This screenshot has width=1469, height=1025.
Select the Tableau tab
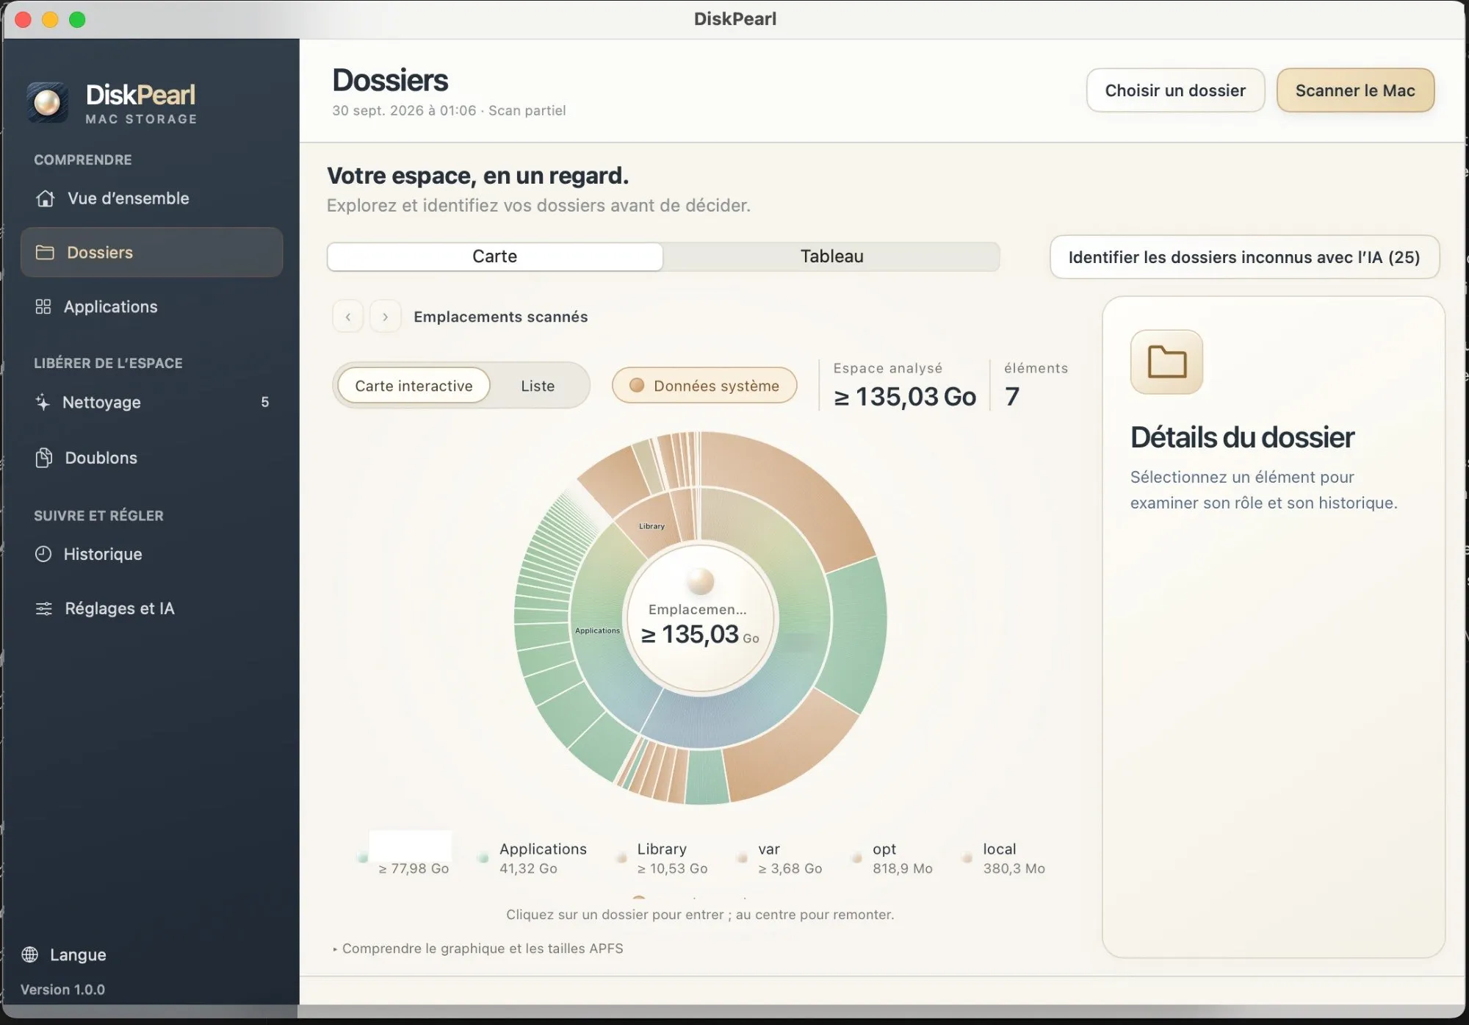tap(831, 256)
